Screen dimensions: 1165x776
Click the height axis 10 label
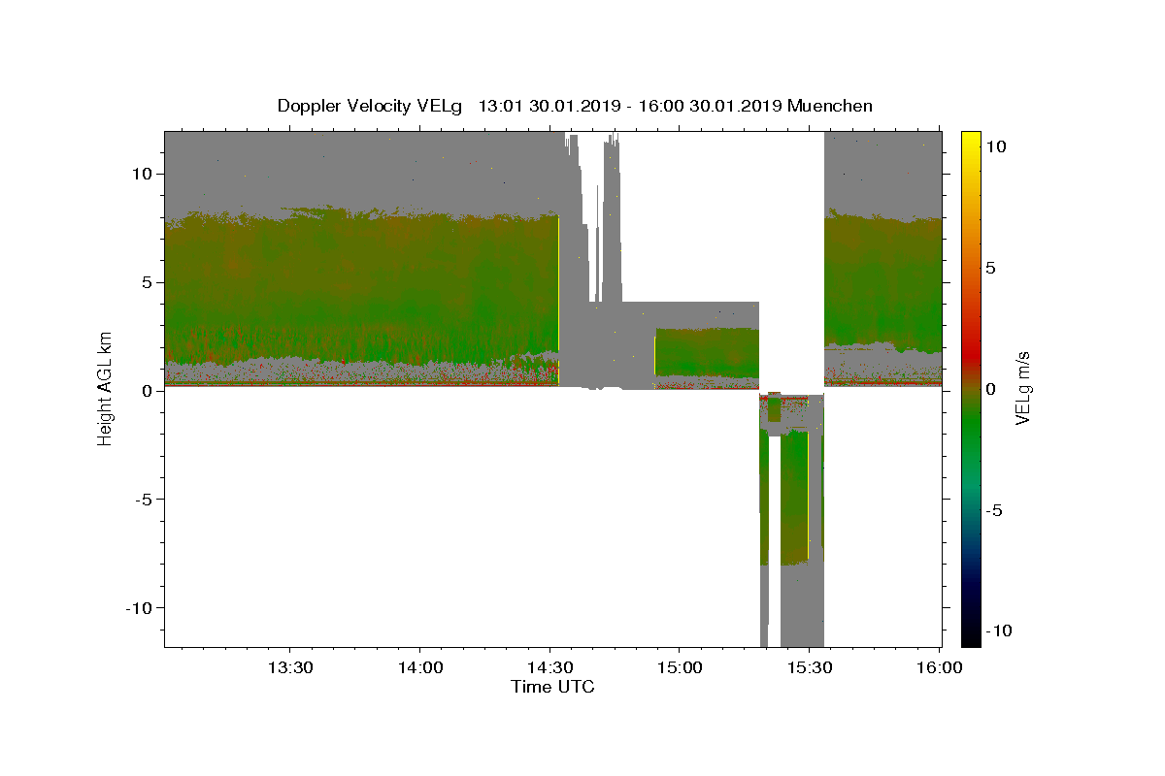(x=143, y=174)
